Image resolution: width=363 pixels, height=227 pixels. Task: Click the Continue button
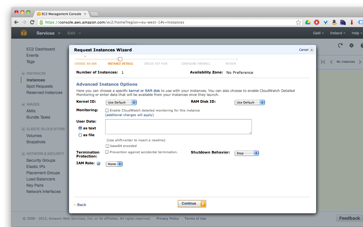tap(192, 203)
